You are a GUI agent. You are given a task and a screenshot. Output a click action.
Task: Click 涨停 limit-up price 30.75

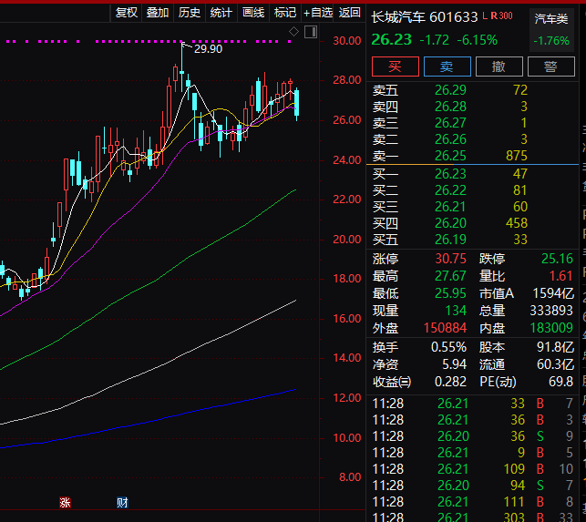coord(450,259)
